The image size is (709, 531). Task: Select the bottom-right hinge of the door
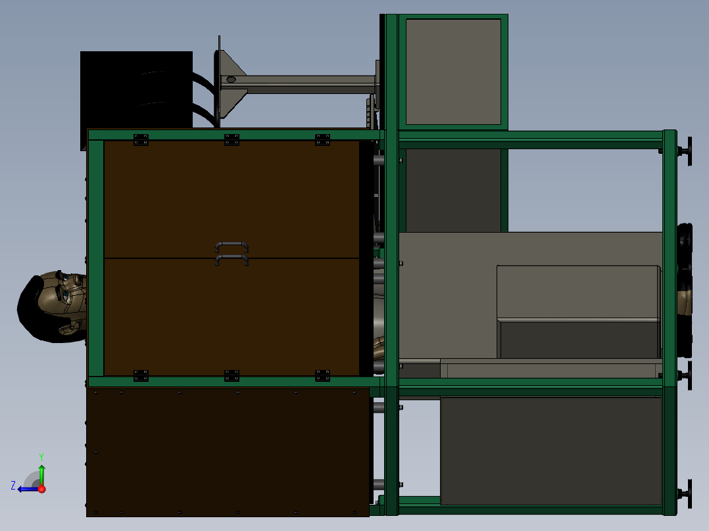(x=322, y=375)
